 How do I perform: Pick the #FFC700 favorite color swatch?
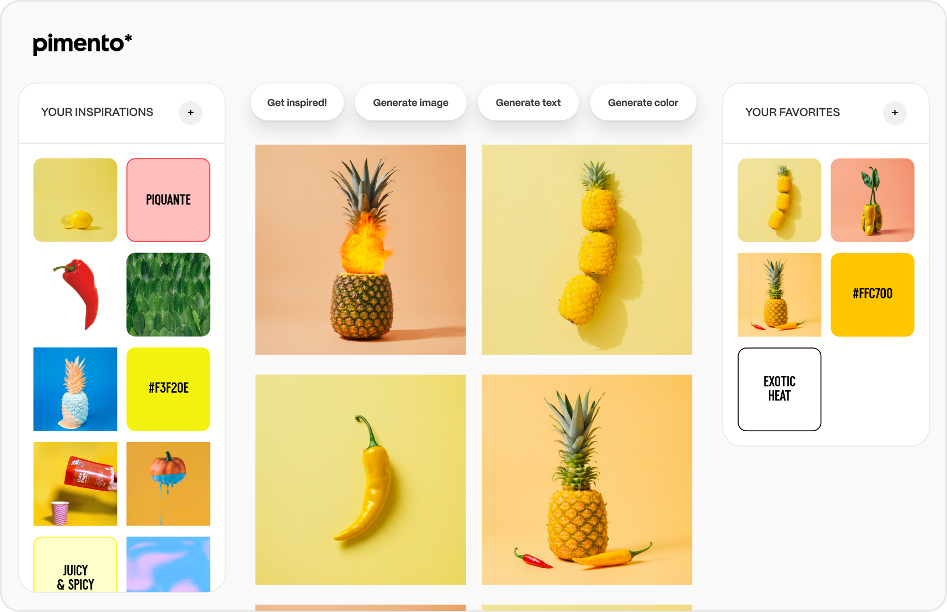(x=873, y=295)
